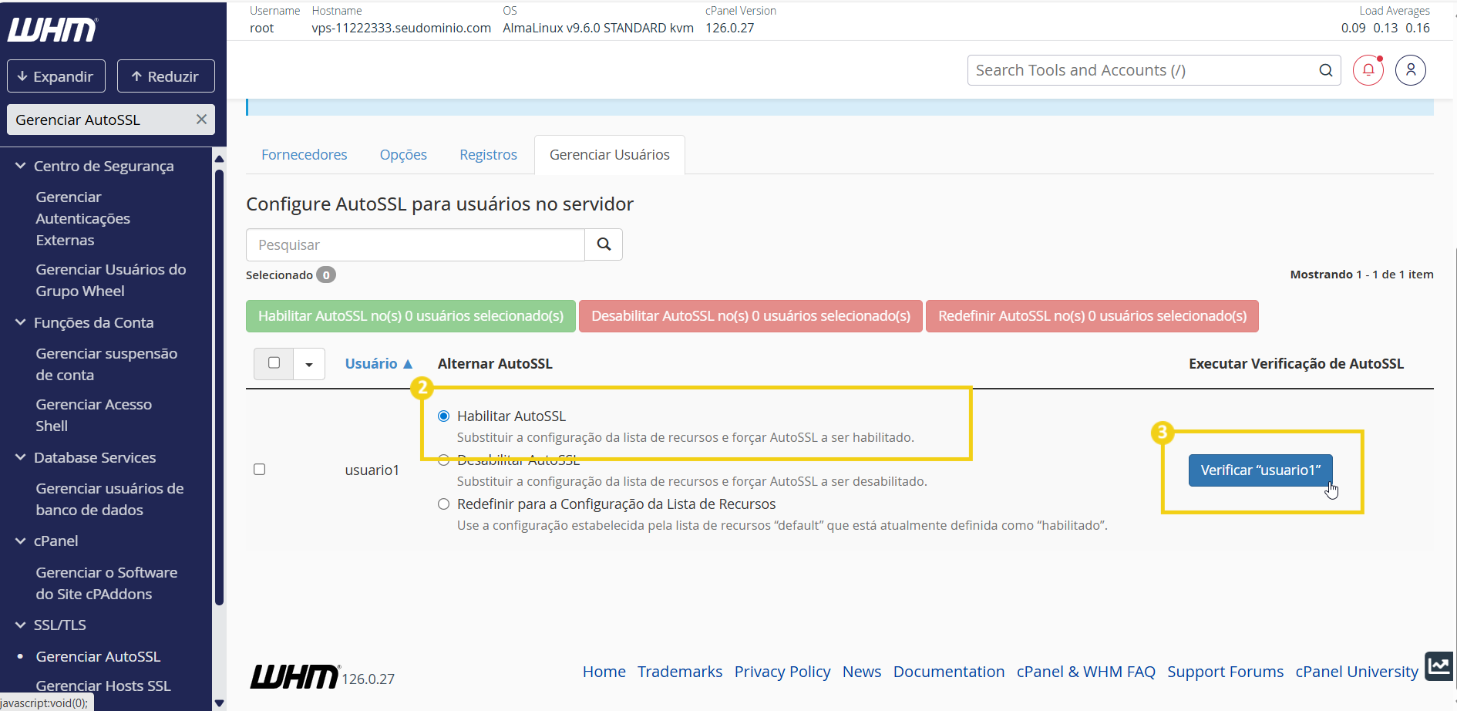Image resolution: width=1457 pixels, height=711 pixels.
Task: Select Desabilitar AutoSSL radio option
Action: pyautogui.click(x=443, y=460)
